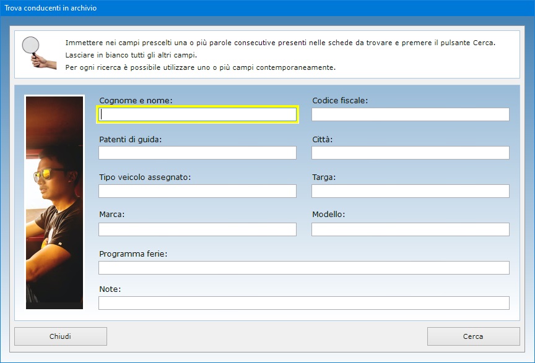The height and width of the screenshot is (363, 535).
Task: Click the Programma ferie wide text field
Action: (x=303, y=268)
